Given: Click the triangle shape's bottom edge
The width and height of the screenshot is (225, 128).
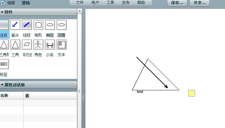Looking at the screenshot, I should pos(156,90).
